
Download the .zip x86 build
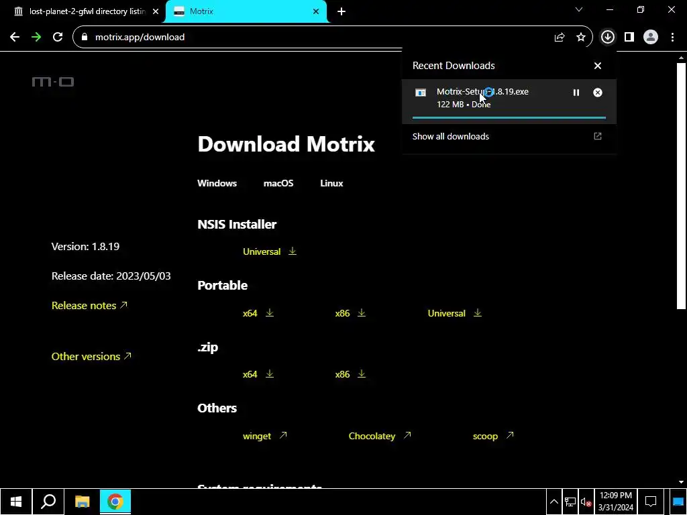point(350,374)
